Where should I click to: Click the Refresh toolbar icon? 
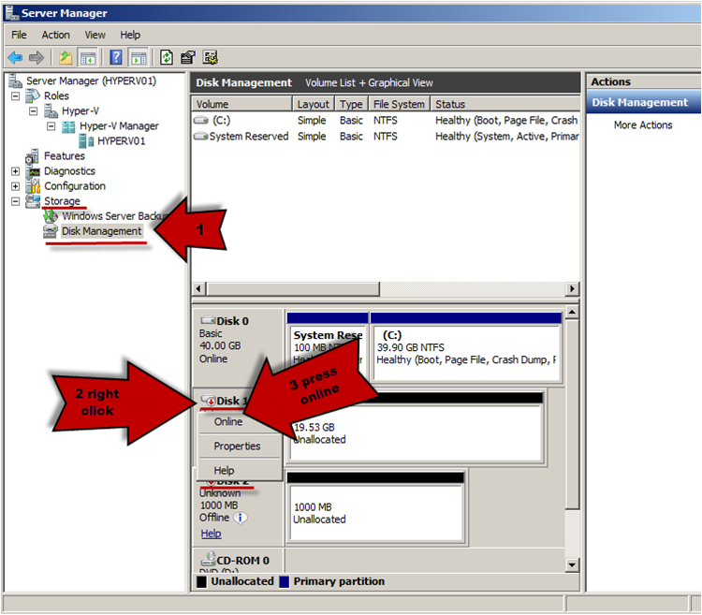167,57
